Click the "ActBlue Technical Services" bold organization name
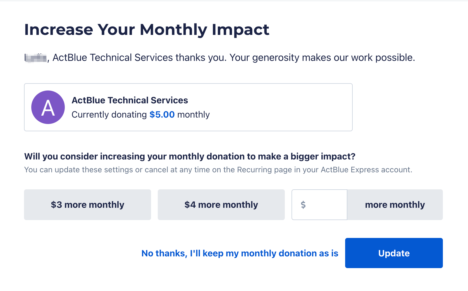 point(130,100)
